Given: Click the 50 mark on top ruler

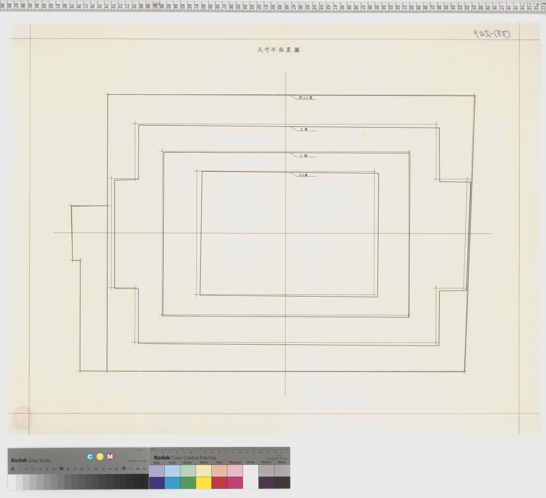Looking at the screenshot, I should [x=273, y=6].
